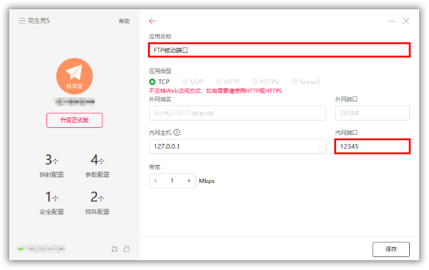Increase bandwidth with the right arrow
429x270 pixels.
point(189,181)
